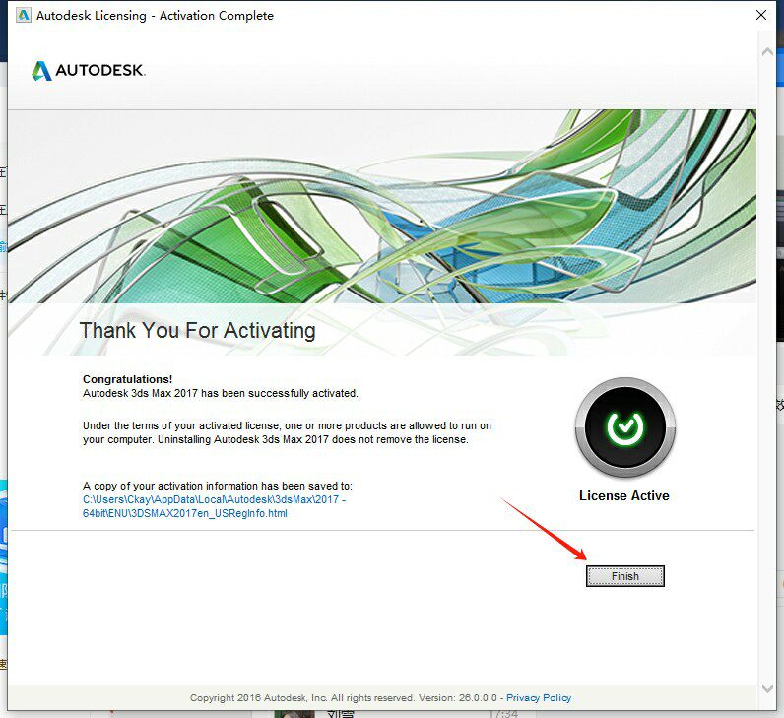Viewport: 784px width, 718px height.
Task: Open the saved activation info file path link
Action: point(214,506)
